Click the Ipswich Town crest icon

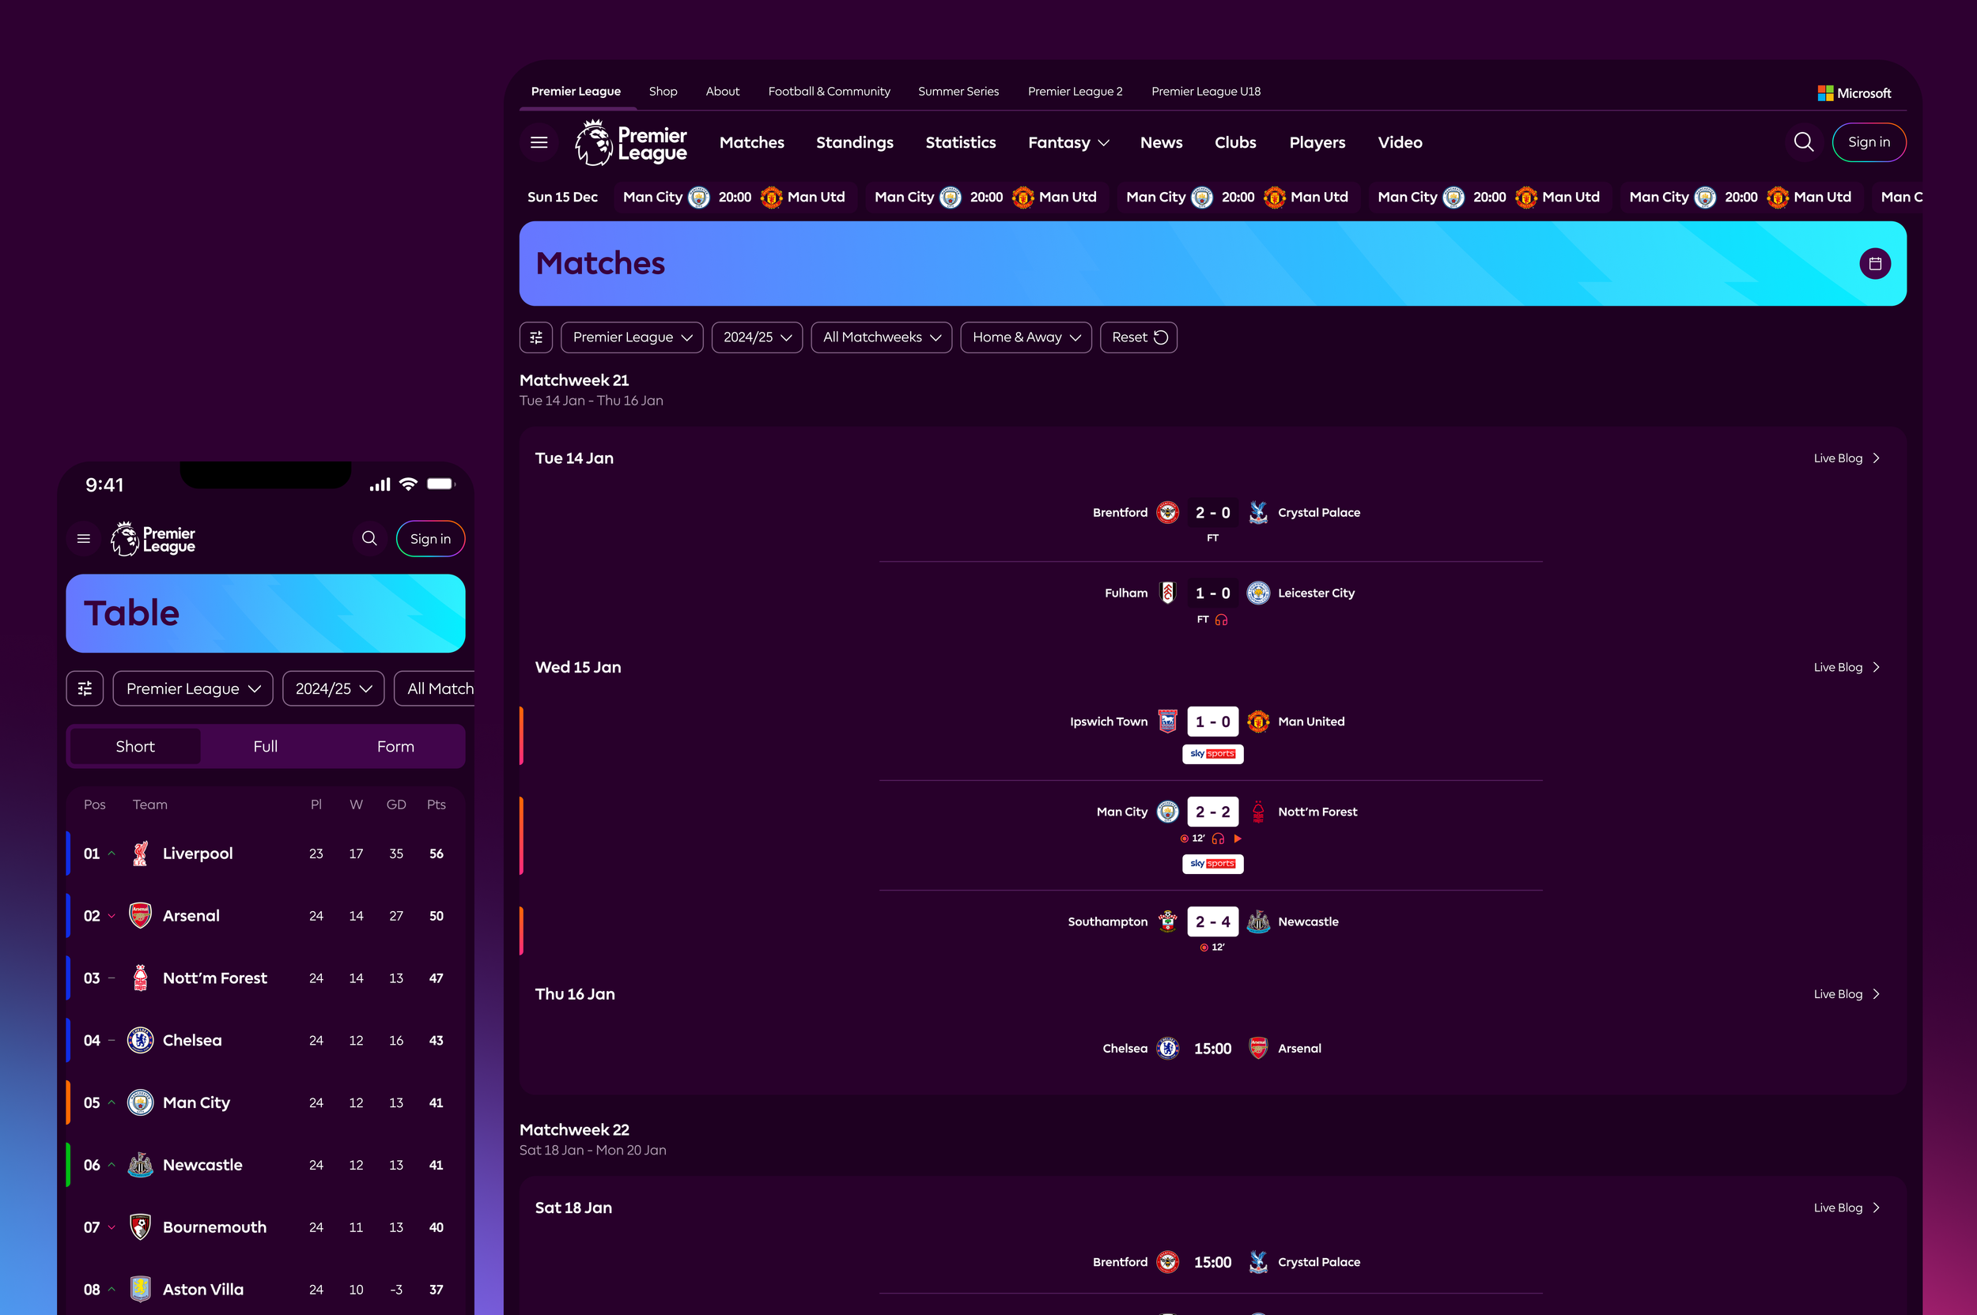(1167, 722)
